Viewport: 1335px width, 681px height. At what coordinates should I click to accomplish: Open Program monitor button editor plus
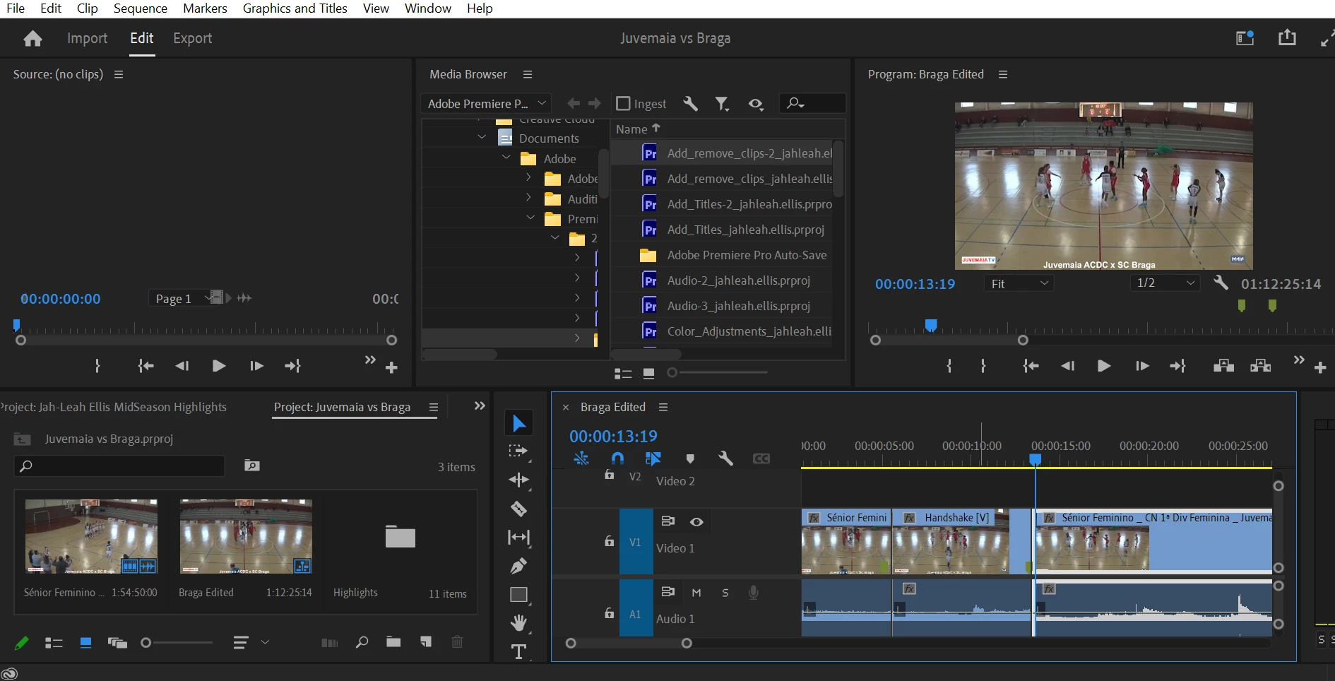1320,367
